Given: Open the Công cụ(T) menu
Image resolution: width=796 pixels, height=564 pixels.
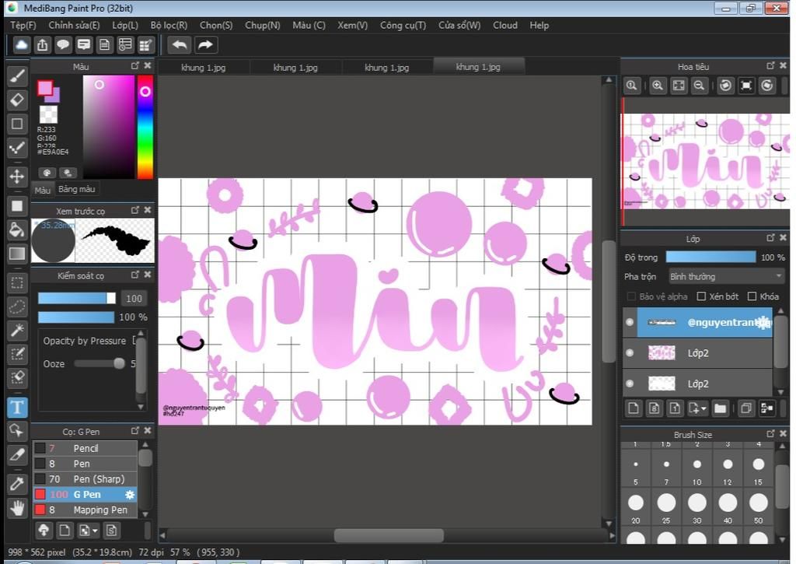Looking at the screenshot, I should (403, 25).
